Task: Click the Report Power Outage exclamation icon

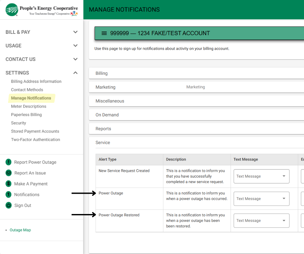Action: coord(8,162)
